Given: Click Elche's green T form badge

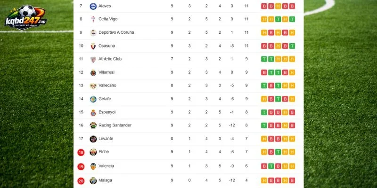Looking at the screenshot, I should pyautogui.click(x=278, y=152).
